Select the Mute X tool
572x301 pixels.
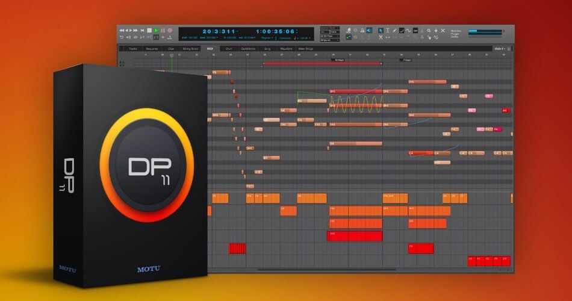[x=443, y=31]
